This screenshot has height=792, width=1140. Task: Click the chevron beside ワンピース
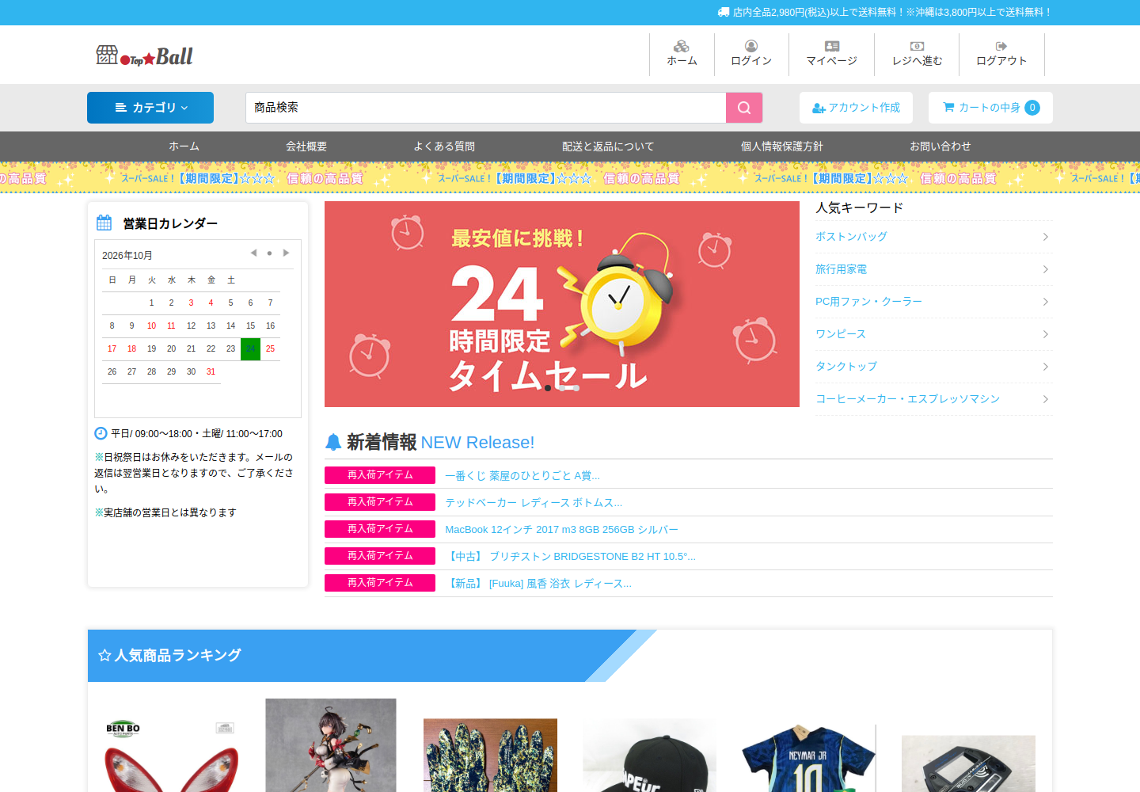(1046, 334)
